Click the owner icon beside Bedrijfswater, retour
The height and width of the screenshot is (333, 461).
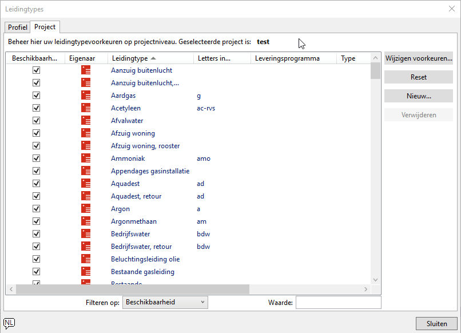click(86, 246)
